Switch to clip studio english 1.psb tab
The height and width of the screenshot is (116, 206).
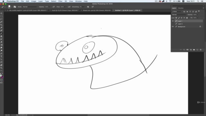27,10
